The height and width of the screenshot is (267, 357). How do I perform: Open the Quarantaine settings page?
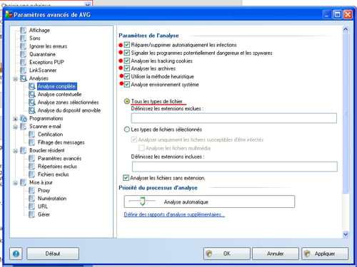[x=42, y=54]
